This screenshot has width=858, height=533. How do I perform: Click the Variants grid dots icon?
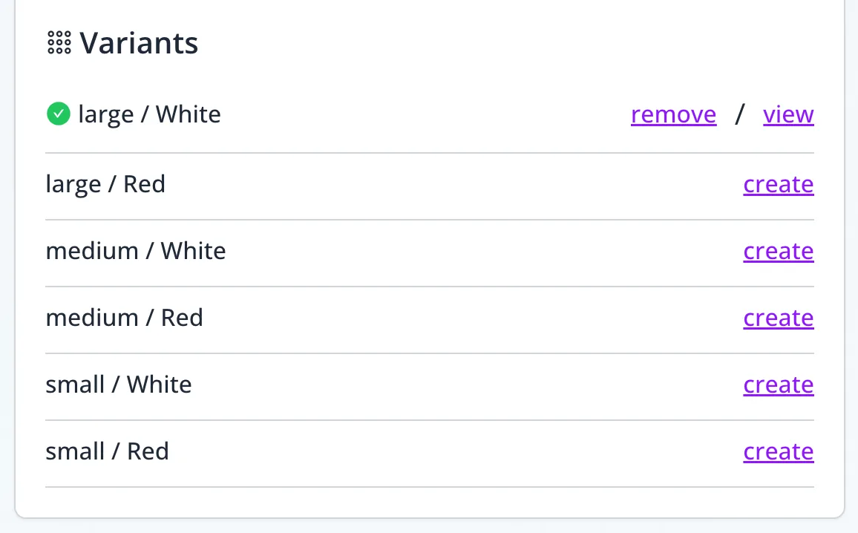coord(59,43)
